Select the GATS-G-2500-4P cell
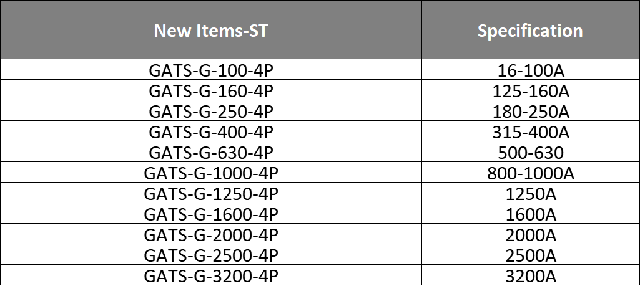 (x=211, y=255)
